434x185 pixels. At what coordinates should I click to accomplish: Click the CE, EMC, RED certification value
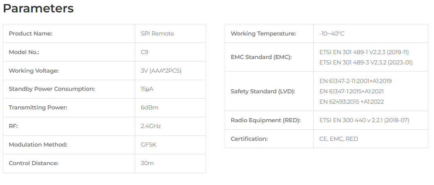click(x=339, y=139)
